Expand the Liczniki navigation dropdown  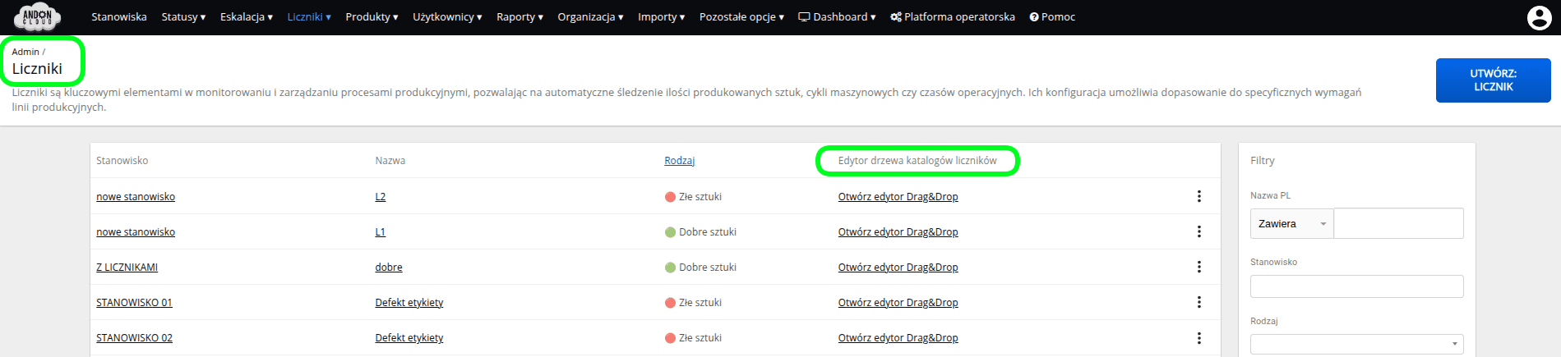click(309, 16)
